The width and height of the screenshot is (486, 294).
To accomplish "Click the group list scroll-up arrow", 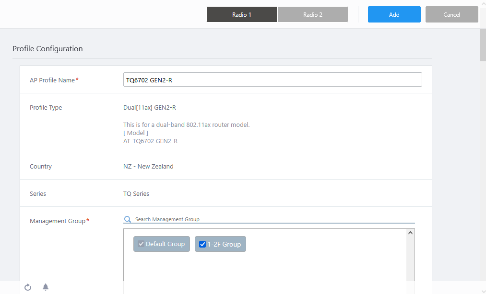I will [x=410, y=233].
